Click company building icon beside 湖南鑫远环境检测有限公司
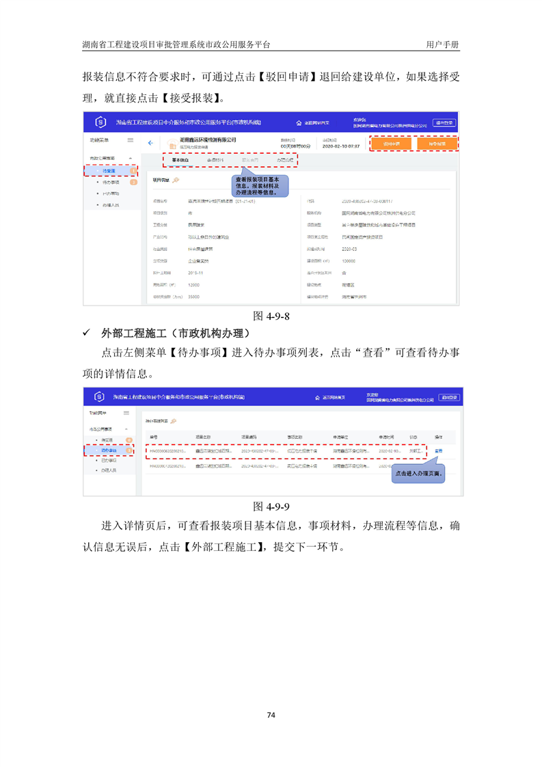This screenshot has width=542, height=767. point(172,144)
